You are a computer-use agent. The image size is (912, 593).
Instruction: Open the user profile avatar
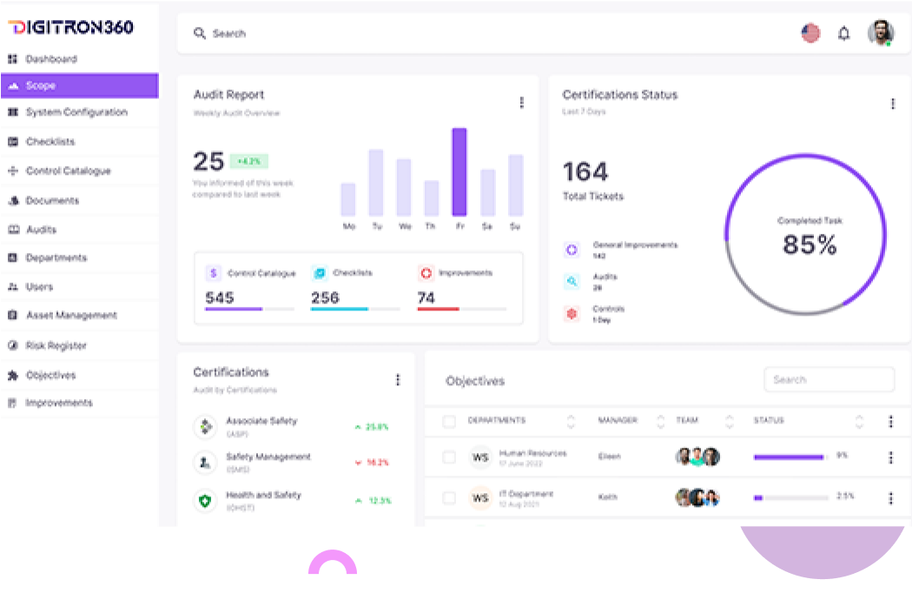pos(880,34)
